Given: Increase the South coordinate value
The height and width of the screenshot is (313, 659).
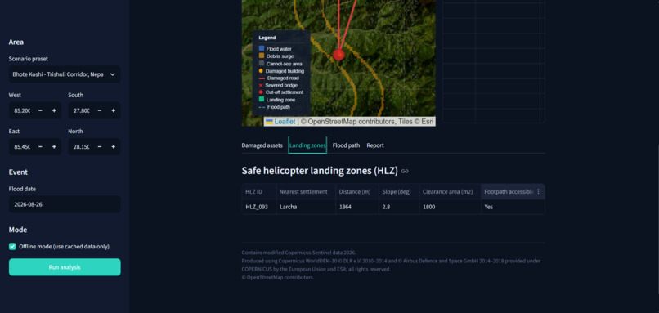Looking at the screenshot, I should [x=114, y=110].
